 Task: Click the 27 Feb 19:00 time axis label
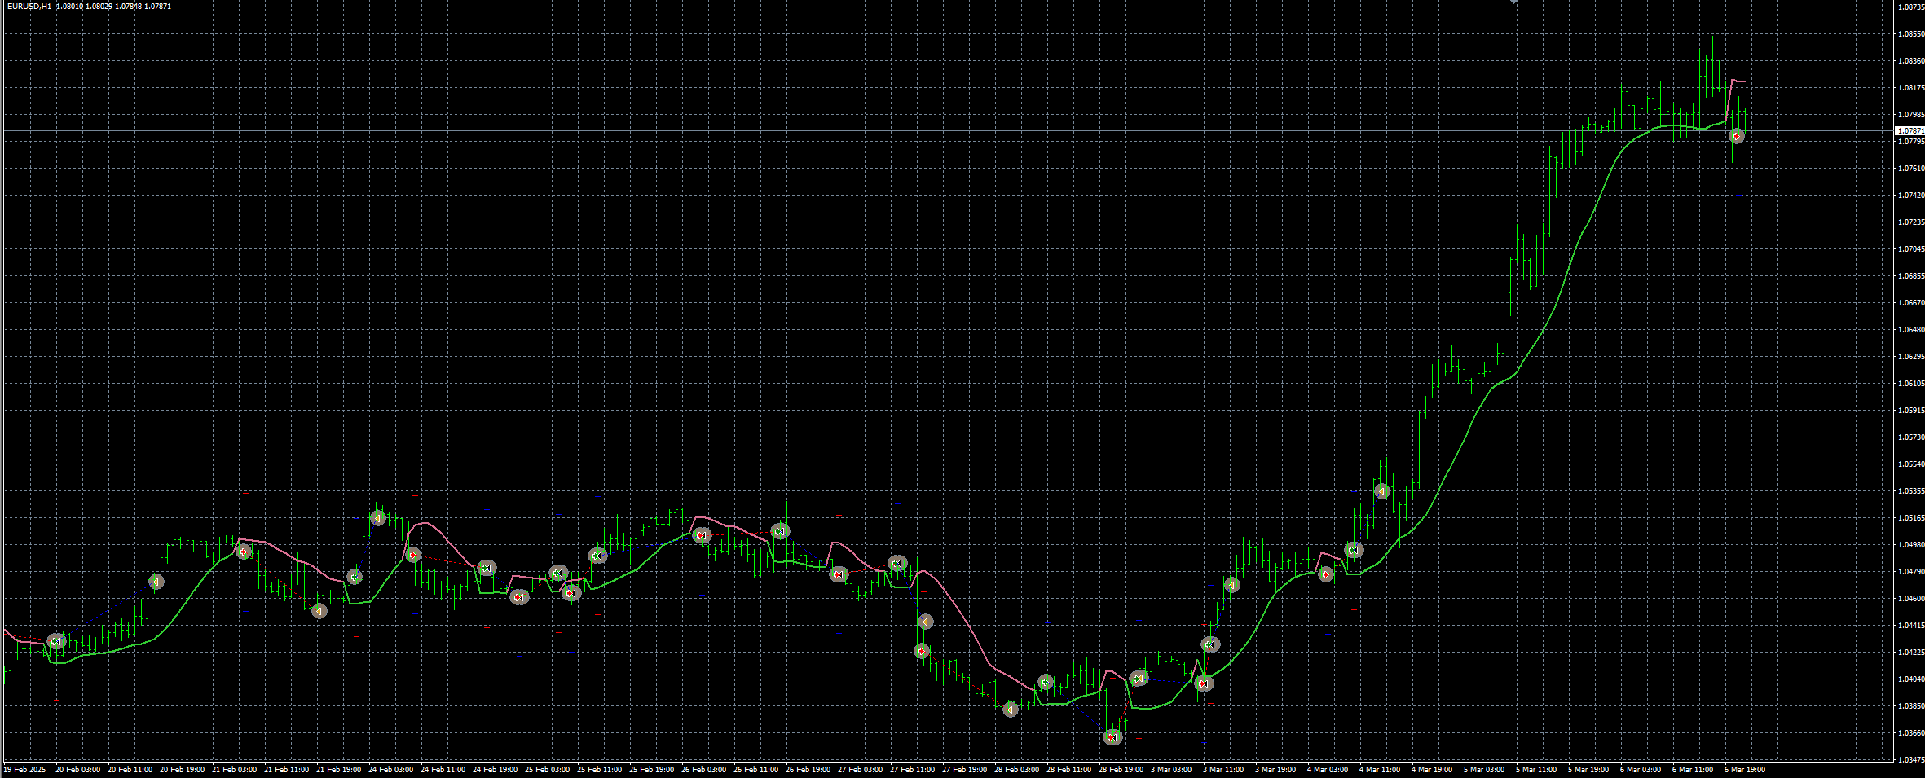click(x=964, y=770)
